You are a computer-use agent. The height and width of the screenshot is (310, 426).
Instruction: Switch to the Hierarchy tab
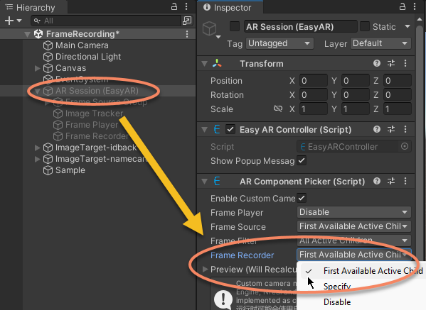pyautogui.click(x=33, y=7)
